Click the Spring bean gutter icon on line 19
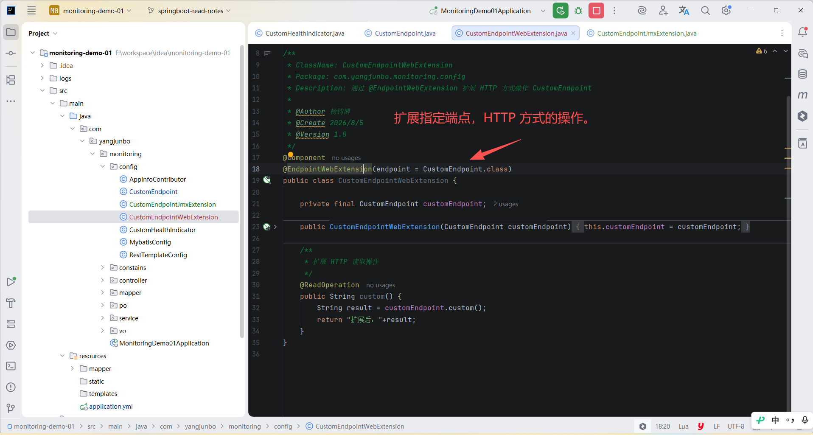This screenshot has width=813, height=435. coord(267,180)
